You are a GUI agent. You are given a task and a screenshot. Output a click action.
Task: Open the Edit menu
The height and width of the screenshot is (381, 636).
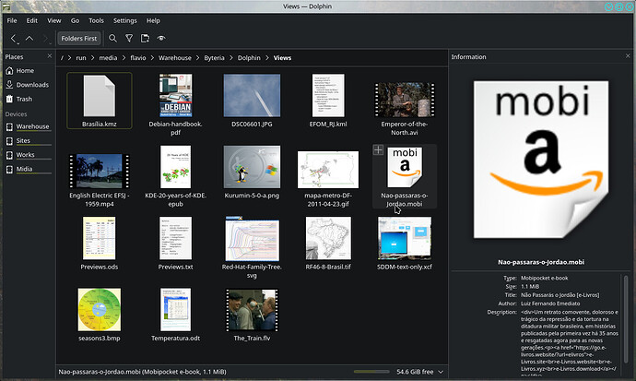(x=31, y=20)
